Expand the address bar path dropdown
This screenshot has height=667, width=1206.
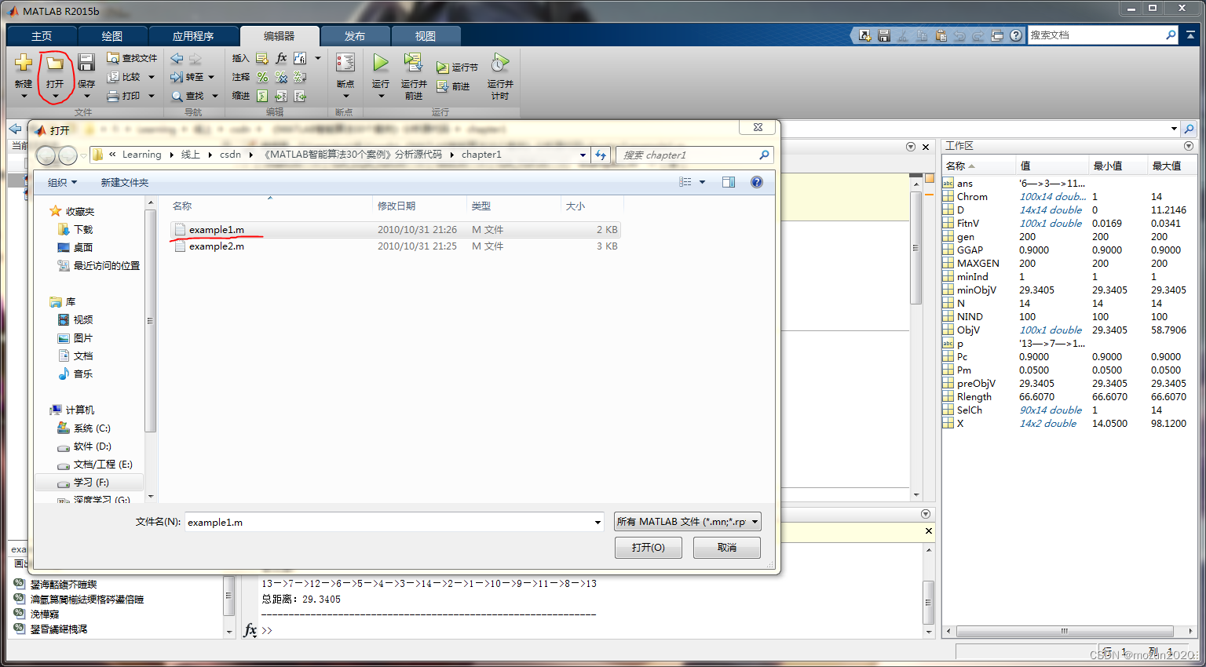coord(583,155)
